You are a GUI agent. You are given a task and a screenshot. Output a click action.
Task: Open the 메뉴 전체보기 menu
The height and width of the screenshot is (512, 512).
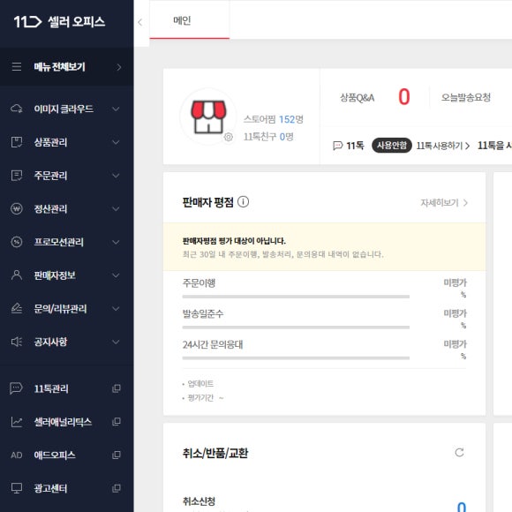click(x=66, y=66)
